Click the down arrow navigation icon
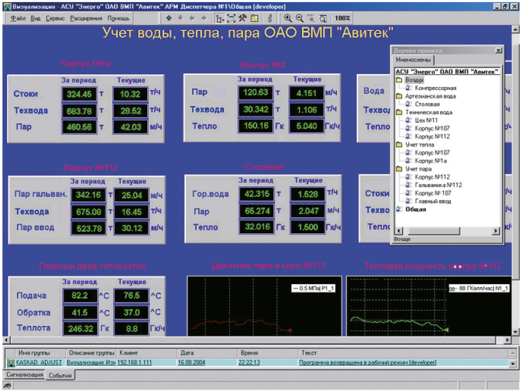Image resolution: width=522 pixels, height=392 pixels. pyautogui.click(x=181, y=18)
